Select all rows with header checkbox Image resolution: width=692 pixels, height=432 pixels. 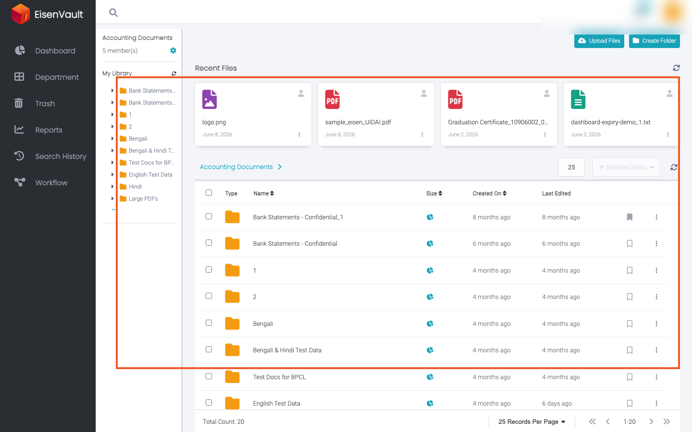pos(209,192)
